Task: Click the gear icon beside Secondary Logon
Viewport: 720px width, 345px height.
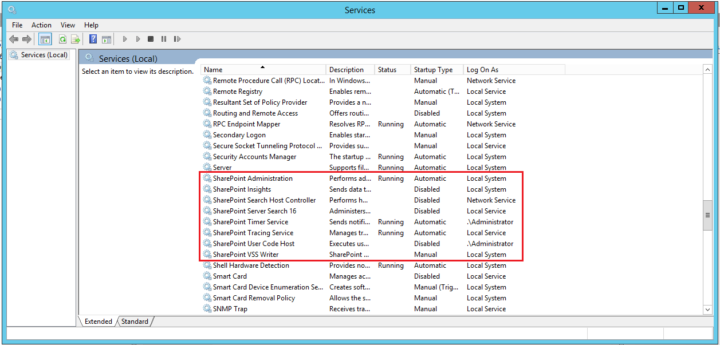Action: 207,135
